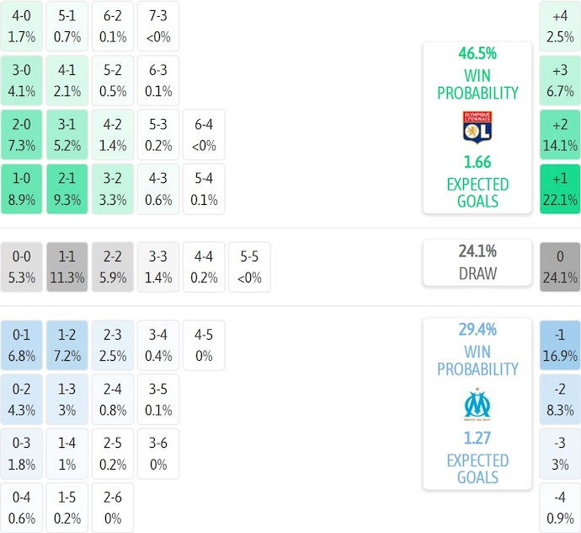Select the 1-1 draw score tile
Image resolution: width=581 pixels, height=533 pixels.
pyautogui.click(x=67, y=266)
